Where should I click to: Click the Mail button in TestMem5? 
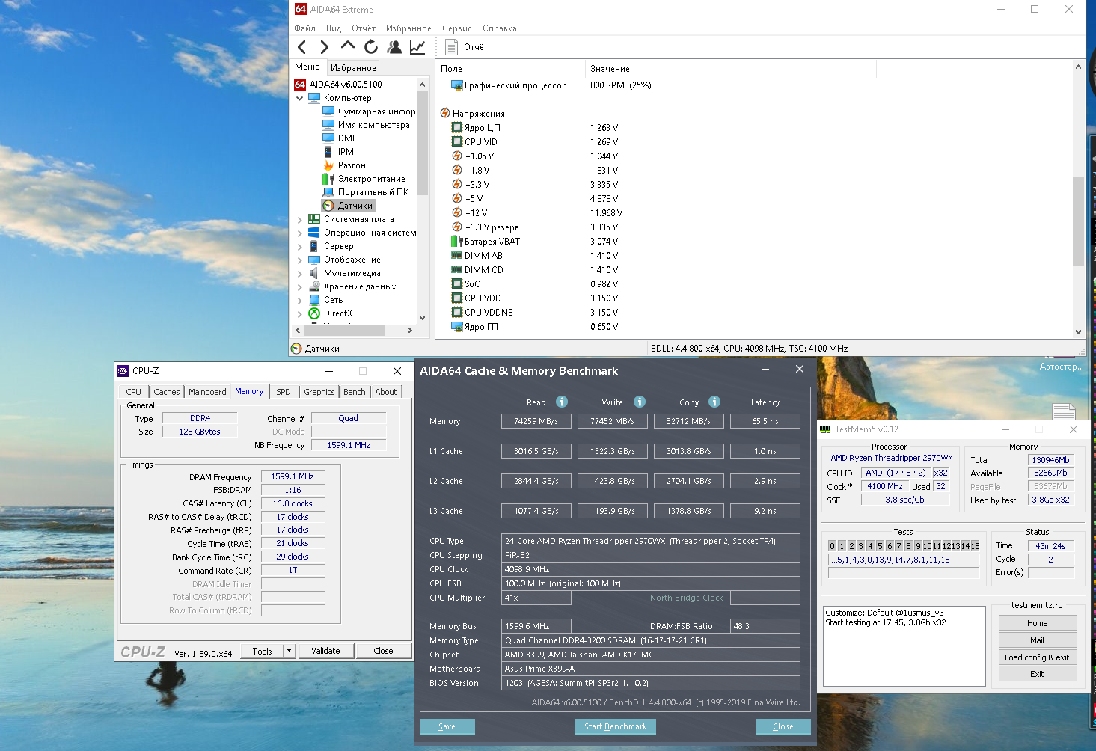pyautogui.click(x=1038, y=640)
